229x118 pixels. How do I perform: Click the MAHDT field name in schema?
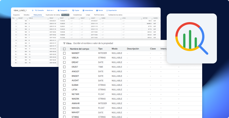[x=75, y=113]
